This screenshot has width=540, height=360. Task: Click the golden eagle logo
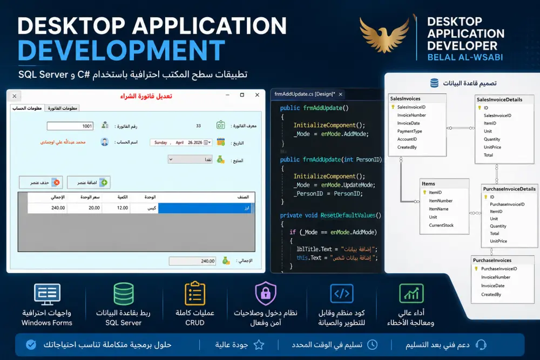384,36
